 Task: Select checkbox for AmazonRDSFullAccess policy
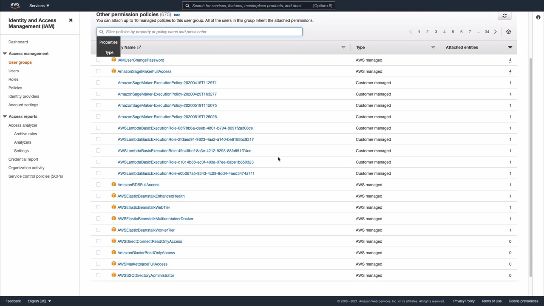pos(98,184)
